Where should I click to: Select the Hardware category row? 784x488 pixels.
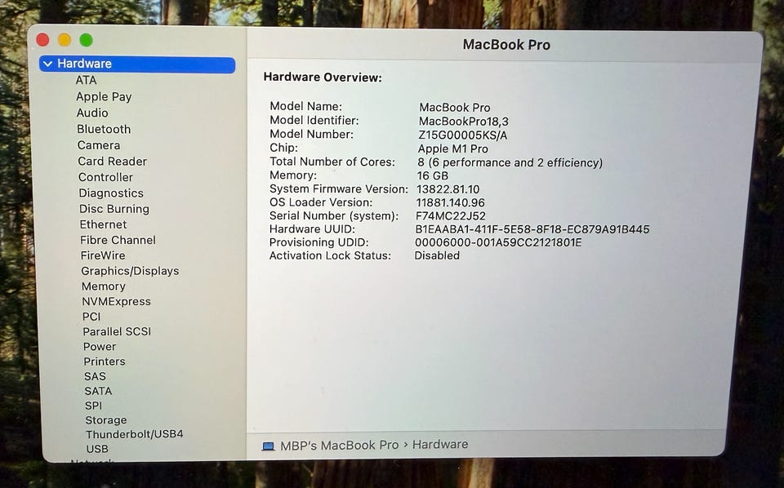coord(137,64)
